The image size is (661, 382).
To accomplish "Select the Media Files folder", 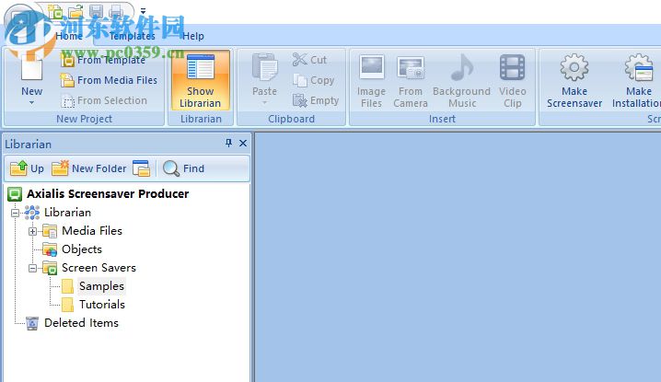I will [92, 231].
